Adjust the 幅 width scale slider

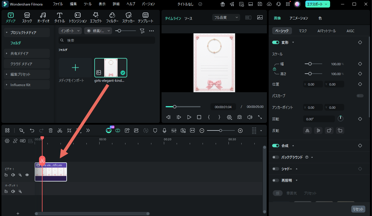click(x=310, y=64)
